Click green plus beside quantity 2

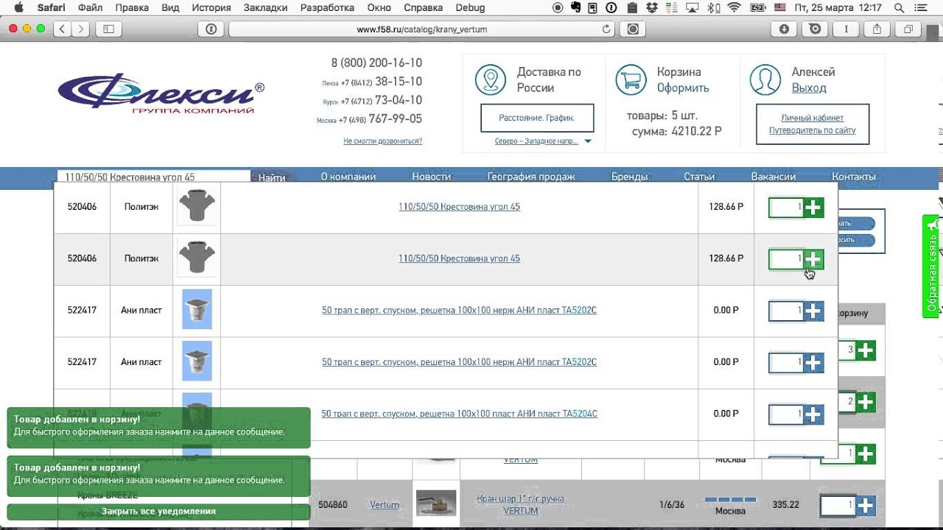pos(865,402)
